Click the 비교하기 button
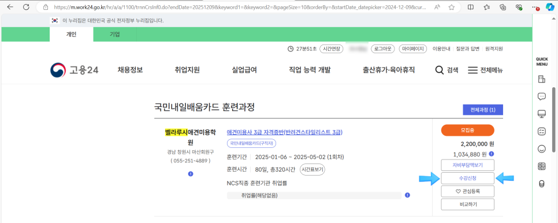Image resolution: width=558 pixels, height=223 pixels. point(468,205)
